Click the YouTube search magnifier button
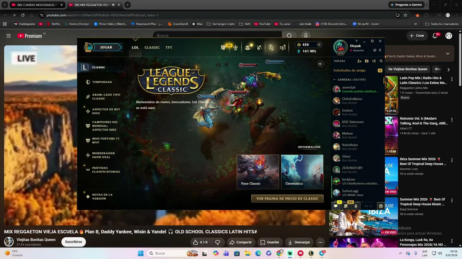The width and height of the screenshot is (462, 259). [289, 36]
